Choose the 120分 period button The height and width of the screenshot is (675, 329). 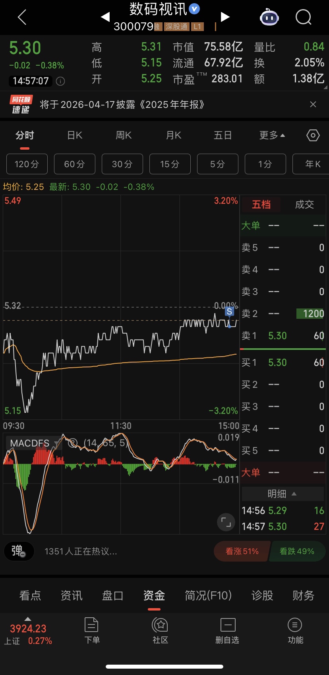(27, 164)
